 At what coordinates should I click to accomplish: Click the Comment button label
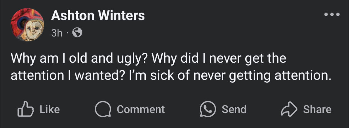tap(141, 109)
